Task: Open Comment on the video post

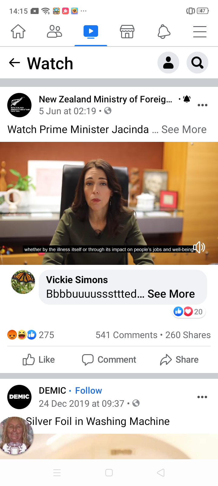Action: coord(109,360)
